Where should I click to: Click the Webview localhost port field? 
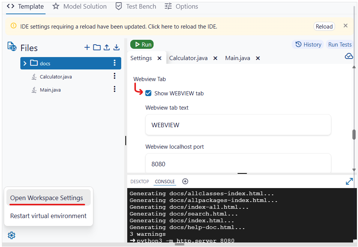pos(238,164)
